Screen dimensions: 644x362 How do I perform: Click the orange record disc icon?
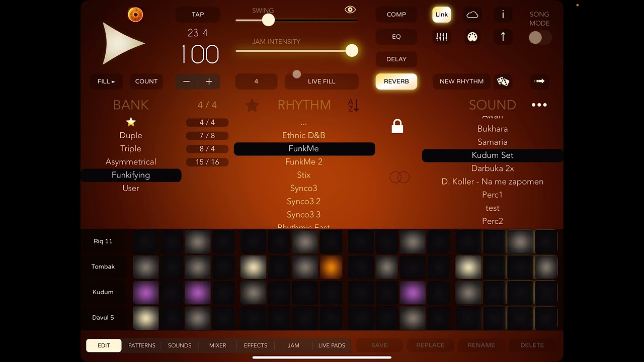coord(135,15)
